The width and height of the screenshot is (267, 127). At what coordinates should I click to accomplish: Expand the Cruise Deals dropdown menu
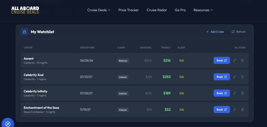click(99, 10)
